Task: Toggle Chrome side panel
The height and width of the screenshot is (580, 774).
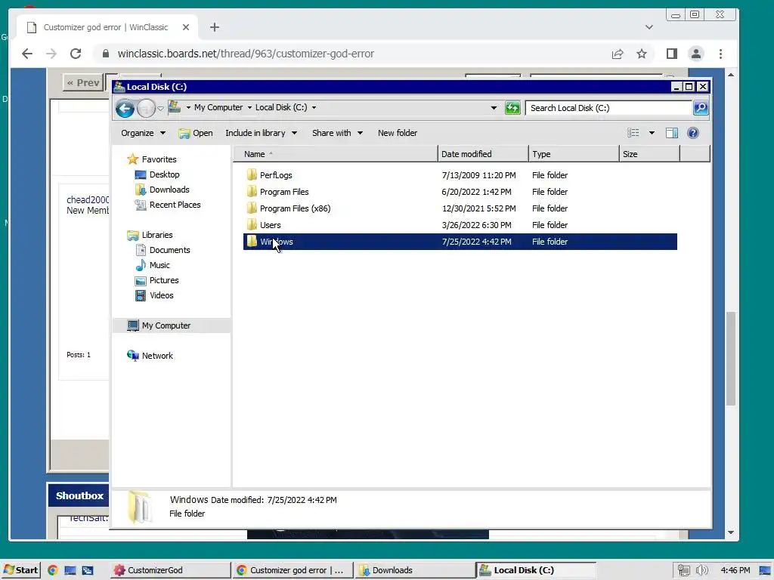Action: coord(671,54)
